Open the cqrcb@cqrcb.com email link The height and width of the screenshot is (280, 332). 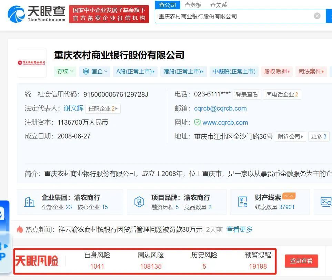pyautogui.click(x=220, y=108)
